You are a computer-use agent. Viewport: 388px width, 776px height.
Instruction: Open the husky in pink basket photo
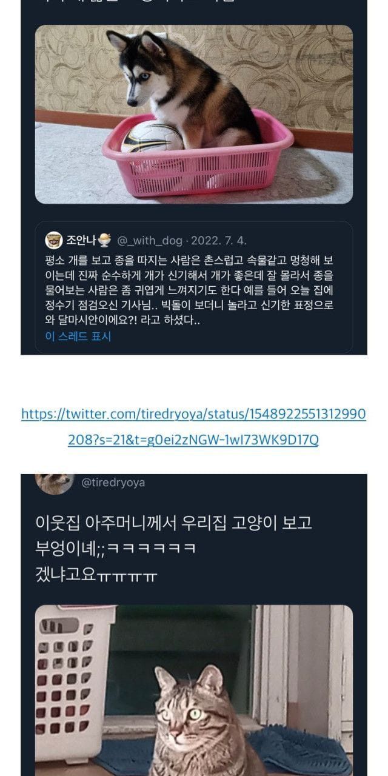tap(194, 114)
